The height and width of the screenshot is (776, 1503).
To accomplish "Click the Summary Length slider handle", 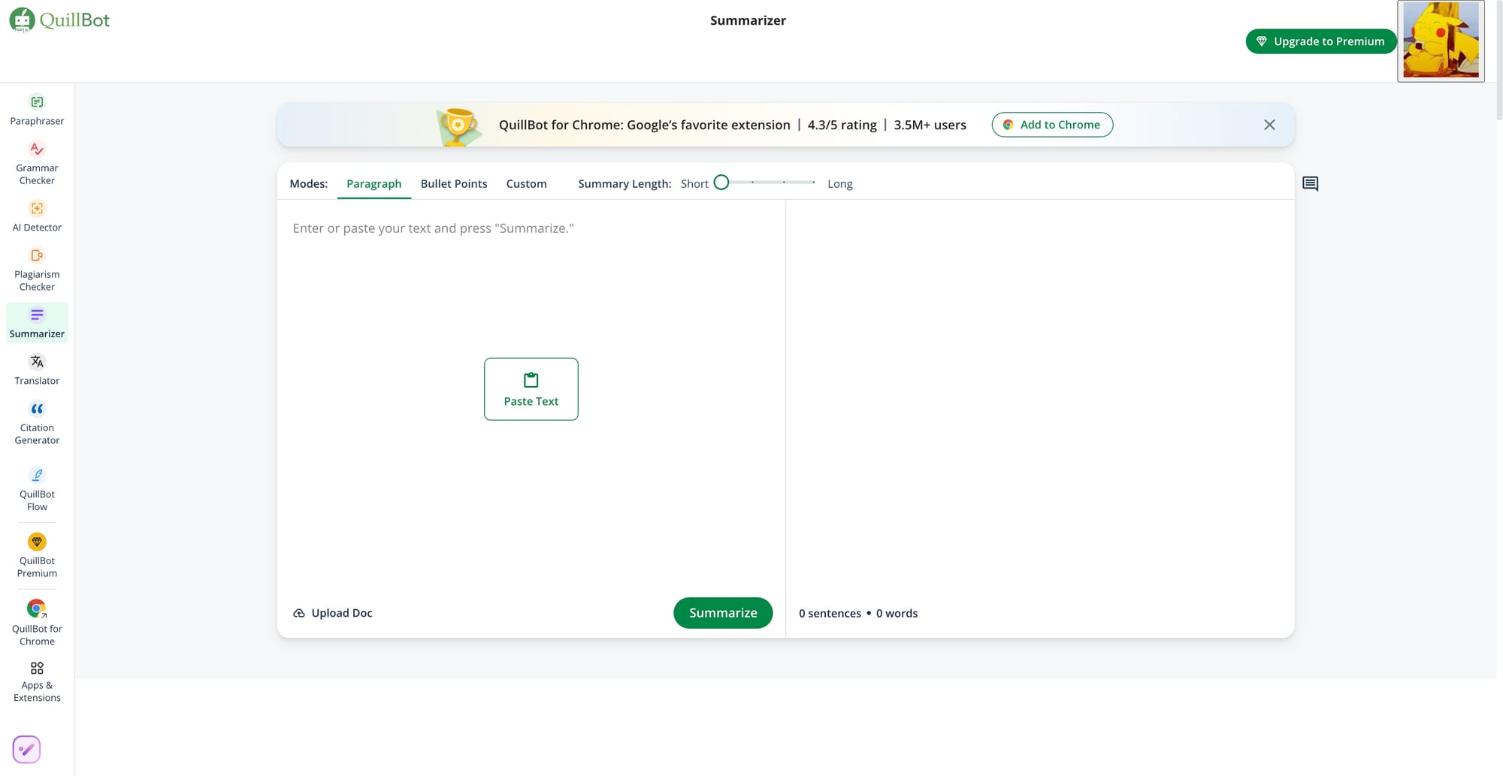I will pyautogui.click(x=721, y=183).
